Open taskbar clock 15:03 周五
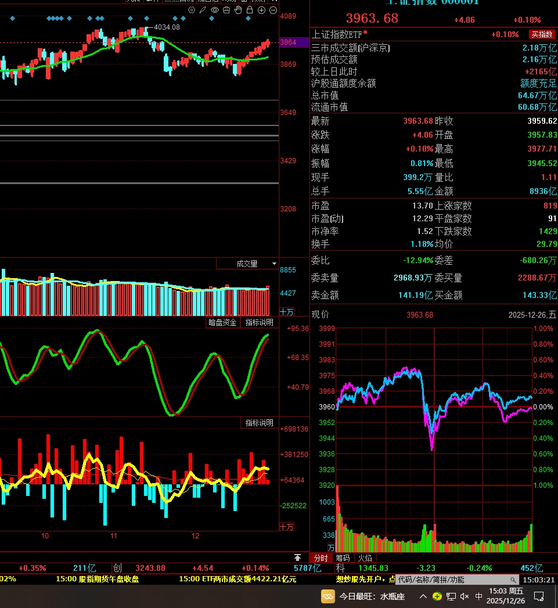This screenshot has height=608, width=558. point(506,596)
